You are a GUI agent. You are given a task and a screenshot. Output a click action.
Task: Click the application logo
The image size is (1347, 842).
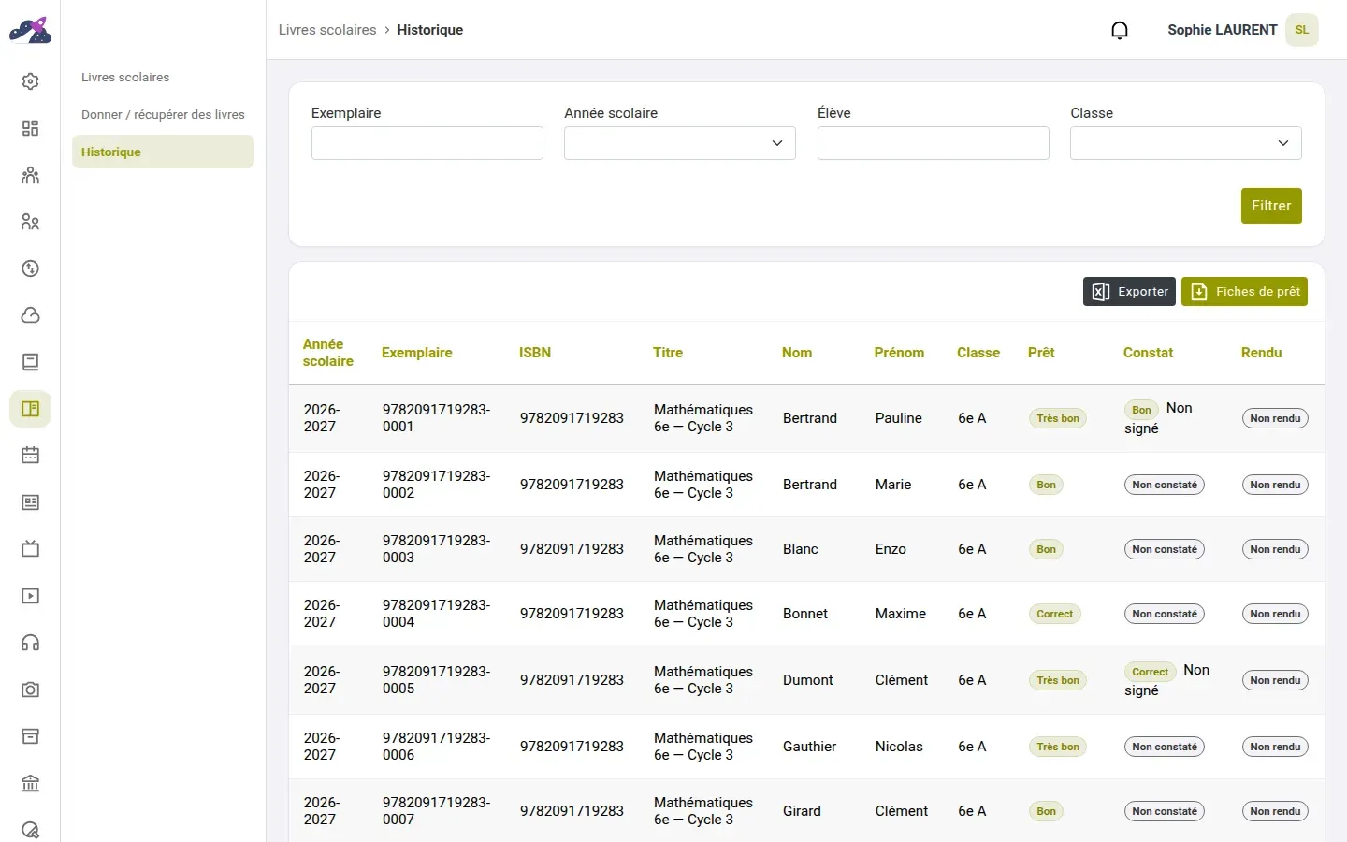click(x=30, y=30)
